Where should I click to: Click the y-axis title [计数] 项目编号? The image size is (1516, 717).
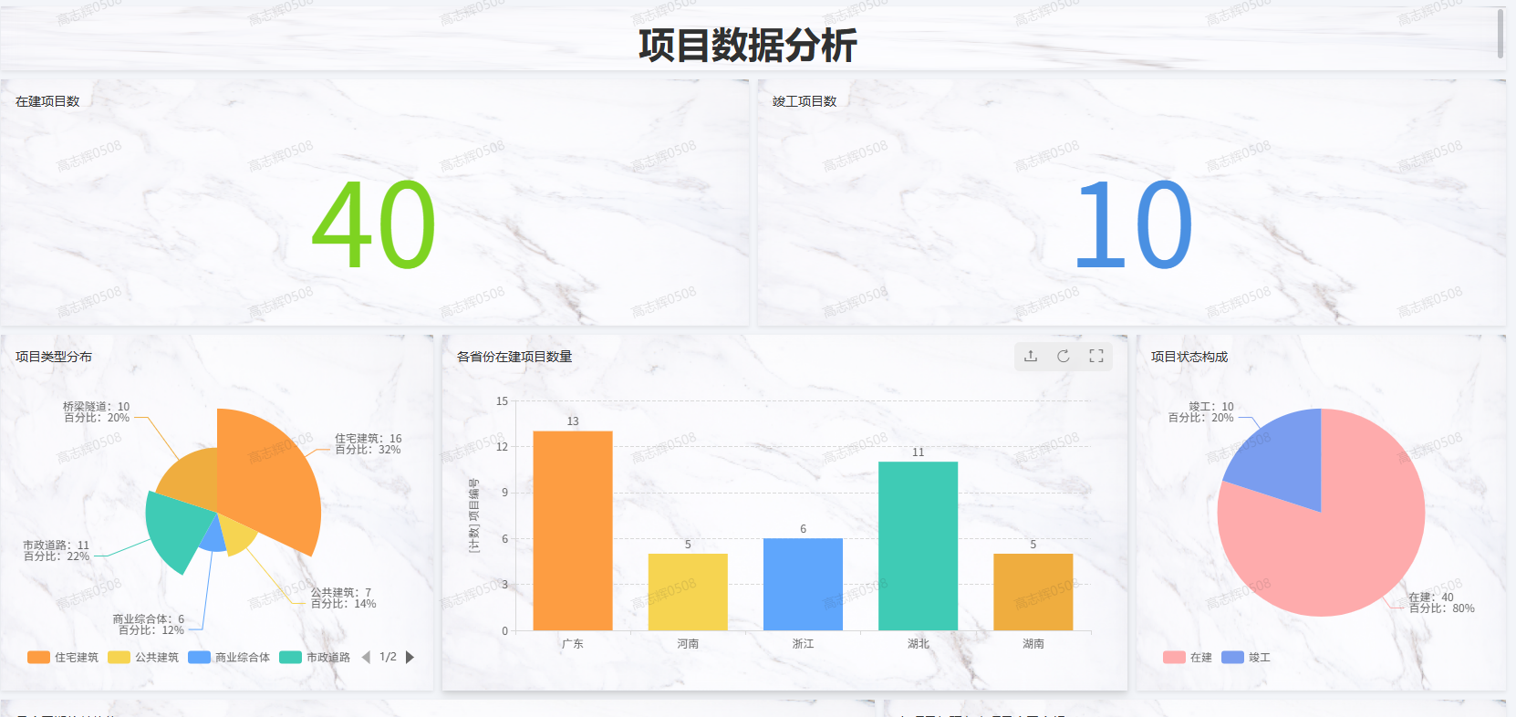point(473,515)
